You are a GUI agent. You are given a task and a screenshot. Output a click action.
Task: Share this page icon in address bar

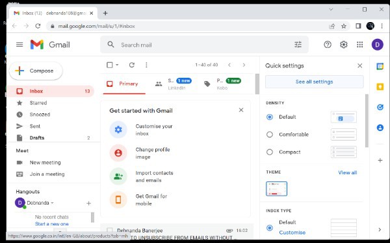pyautogui.click(x=331, y=26)
